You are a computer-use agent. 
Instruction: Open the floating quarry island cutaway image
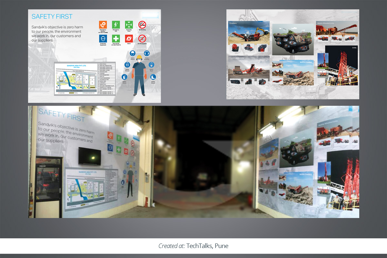point(293,40)
